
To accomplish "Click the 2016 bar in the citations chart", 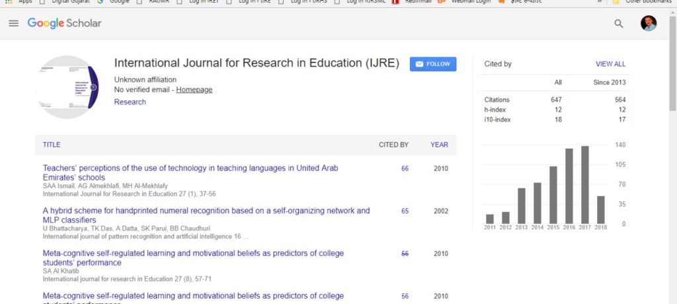I will (x=569, y=186).
